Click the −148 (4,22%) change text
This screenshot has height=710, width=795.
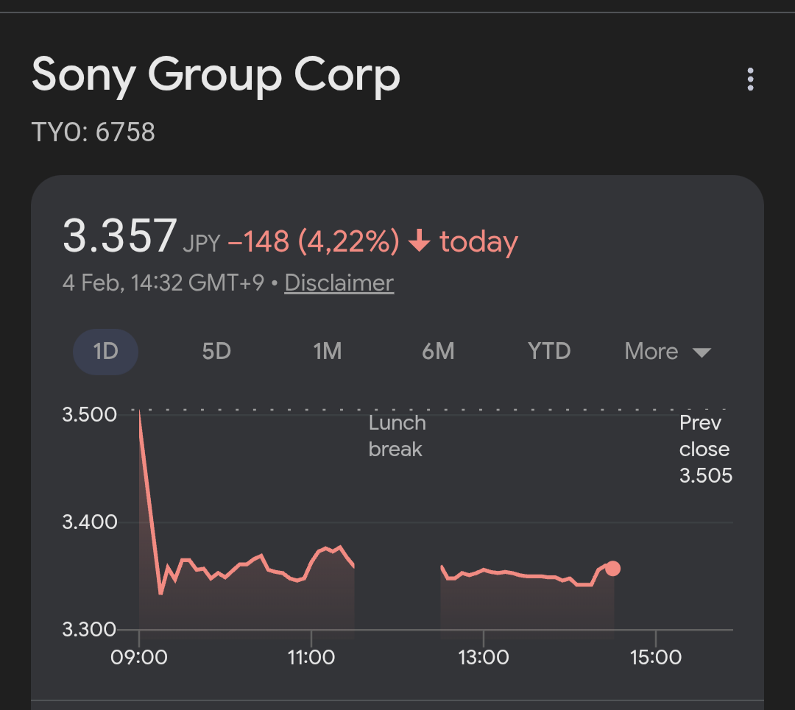pyautogui.click(x=314, y=241)
